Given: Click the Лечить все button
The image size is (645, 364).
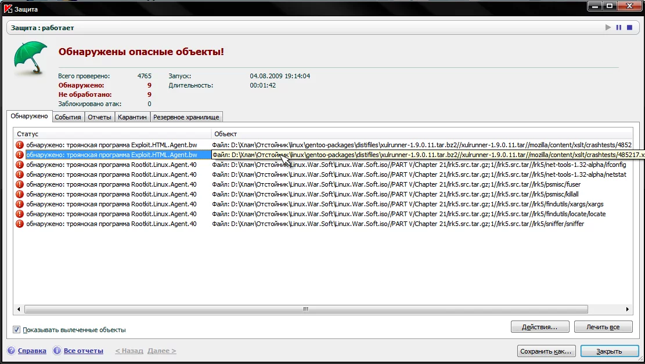Looking at the screenshot, I should 603,327.
